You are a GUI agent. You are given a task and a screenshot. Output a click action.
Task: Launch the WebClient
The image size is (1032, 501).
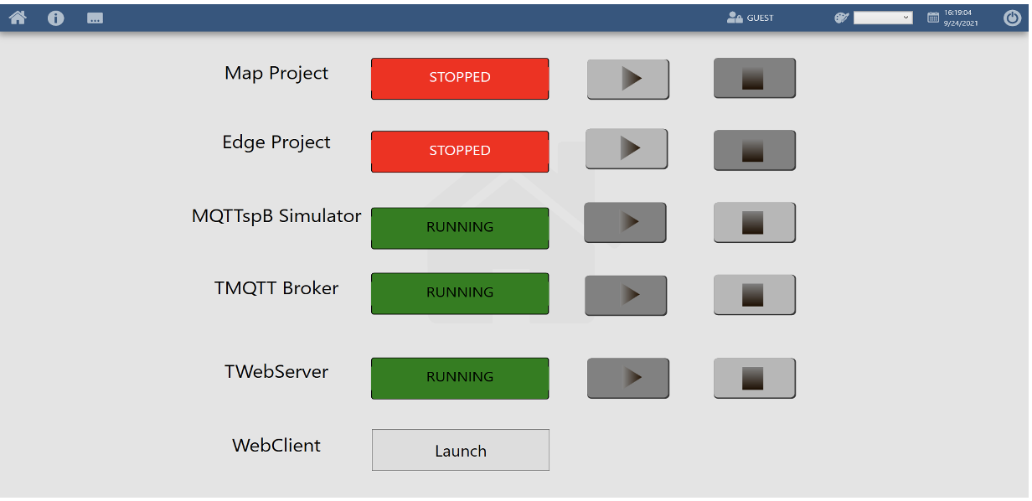coord(461,450)
